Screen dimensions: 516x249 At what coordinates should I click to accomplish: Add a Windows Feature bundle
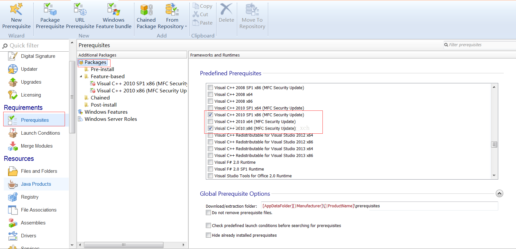pyautogui.click(x=113, y=16)
